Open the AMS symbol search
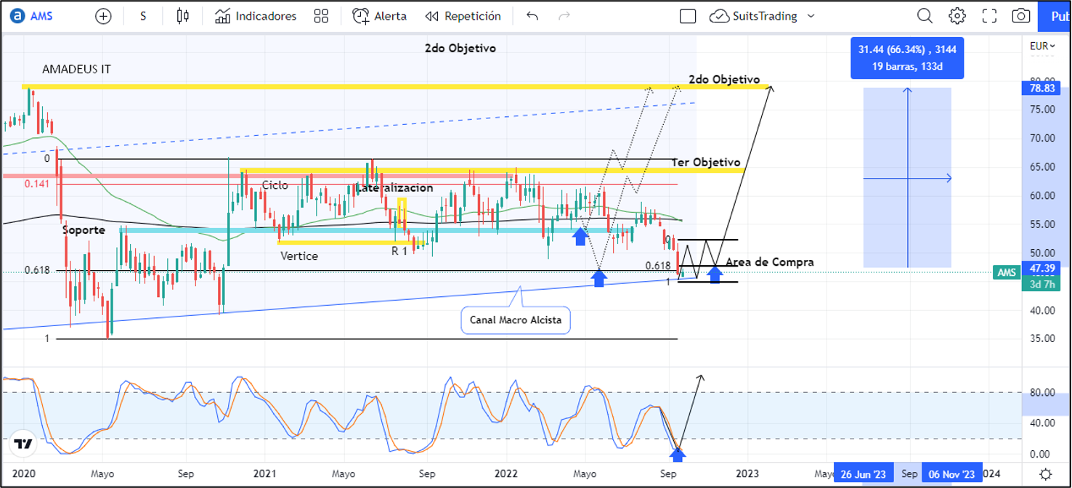 [x=39, y=16]
